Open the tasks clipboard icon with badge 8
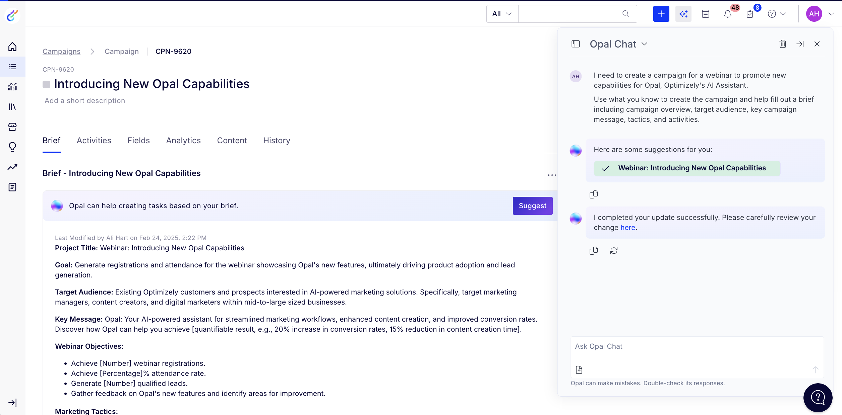Image resolution: width=842 pixels, height=415 pixels. point(750,14)
